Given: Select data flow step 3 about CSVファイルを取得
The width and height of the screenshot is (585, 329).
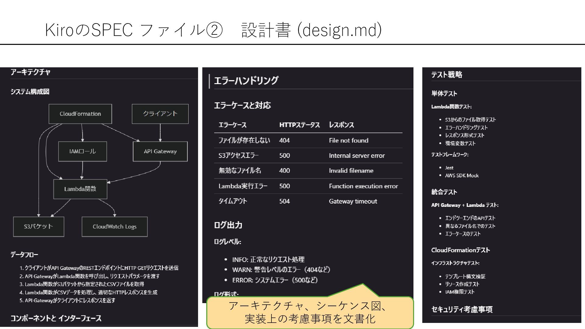Looking at the screenshot, I should 82,284.
